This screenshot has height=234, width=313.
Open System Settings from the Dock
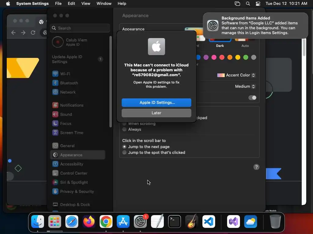coord(140,222)
